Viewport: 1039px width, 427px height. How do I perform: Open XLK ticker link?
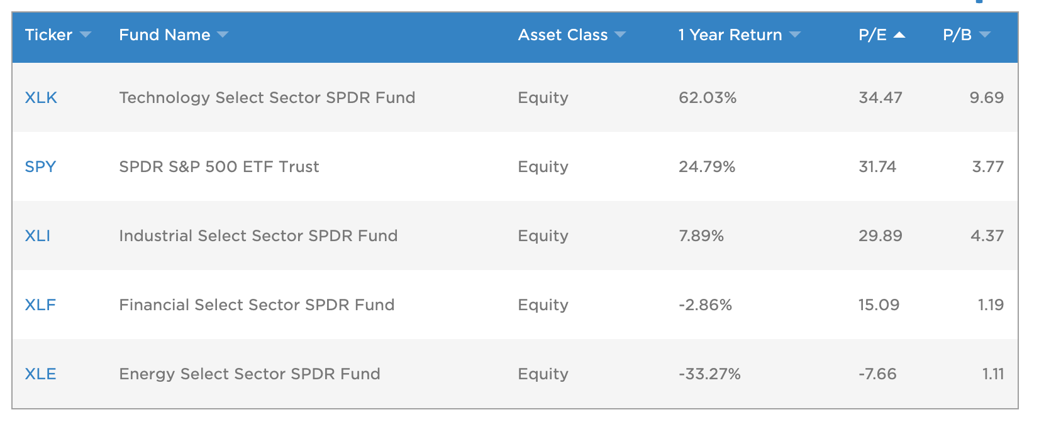point(41,98)
